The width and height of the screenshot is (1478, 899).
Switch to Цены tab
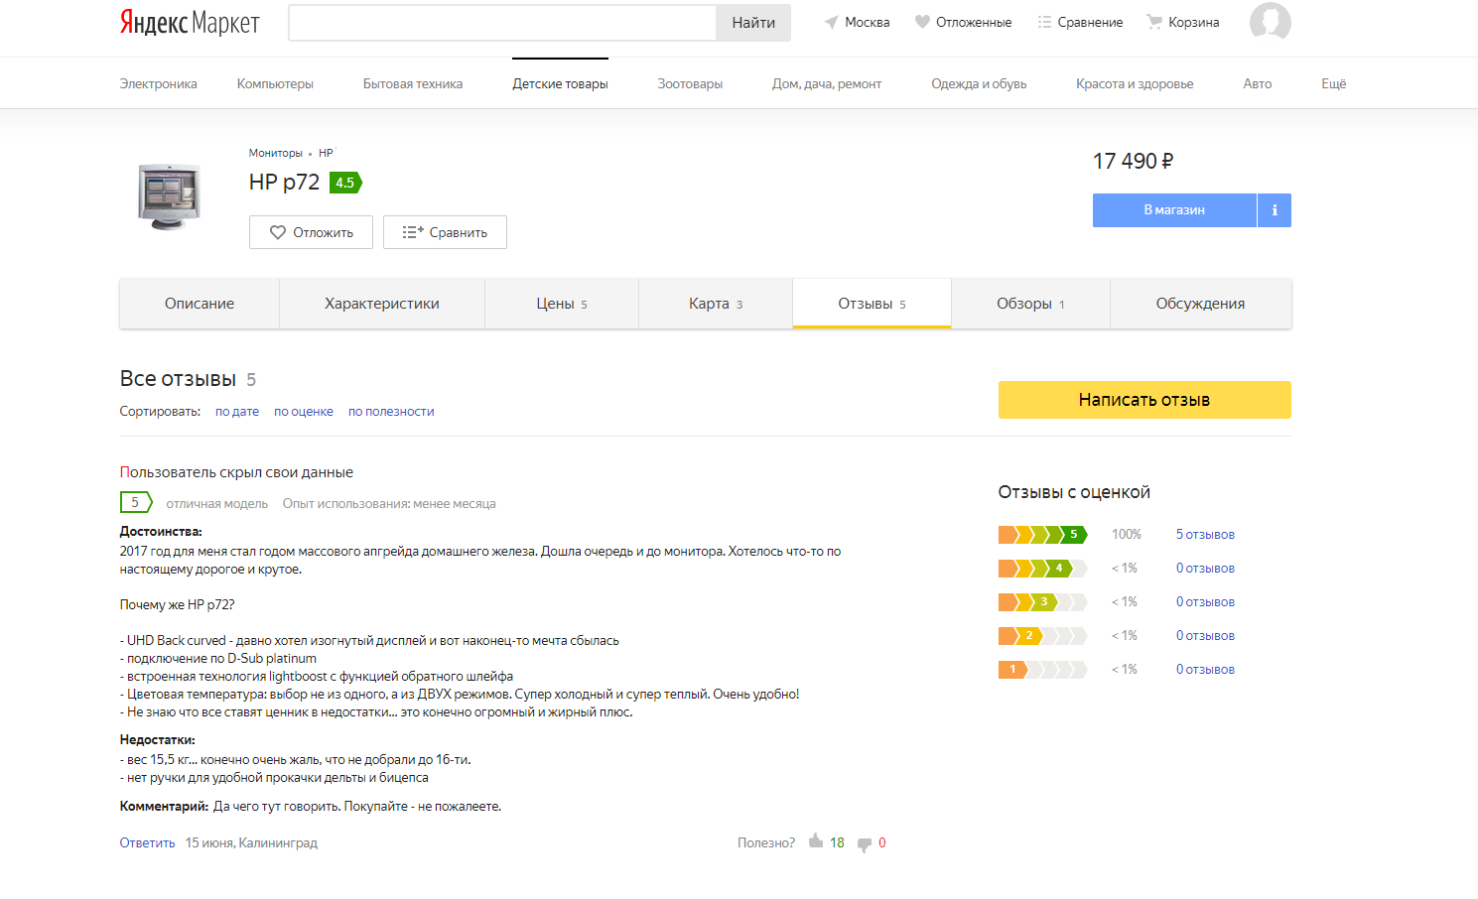click(x=562, y=304)
